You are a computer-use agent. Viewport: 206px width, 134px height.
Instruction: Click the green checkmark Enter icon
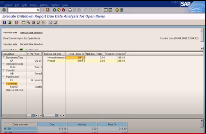click(4, 10)
